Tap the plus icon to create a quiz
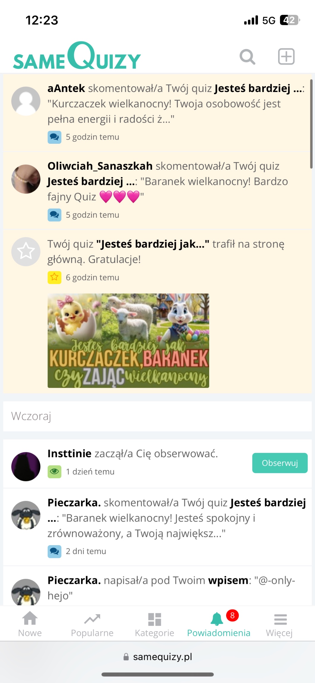This screenshot has height=683, width=315. [286, 56]
